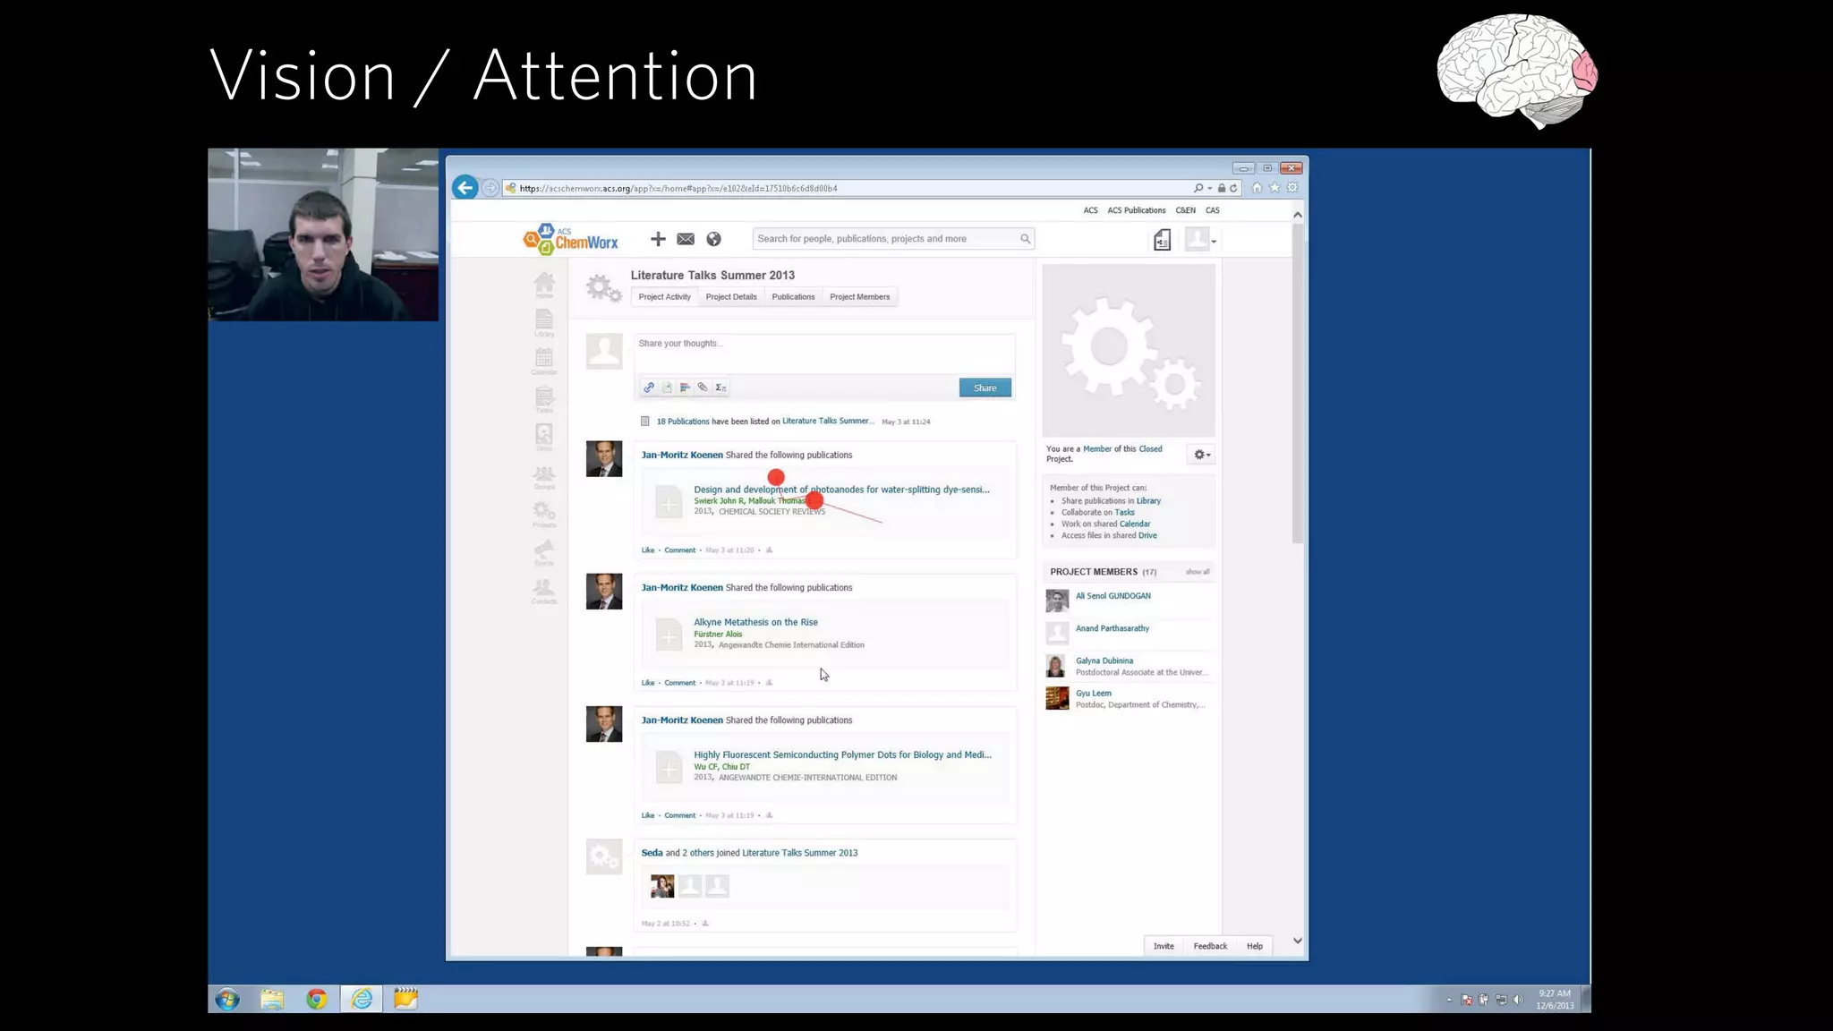
Task: Go back using the browser back arrow
Action: (x=464, y=187)
